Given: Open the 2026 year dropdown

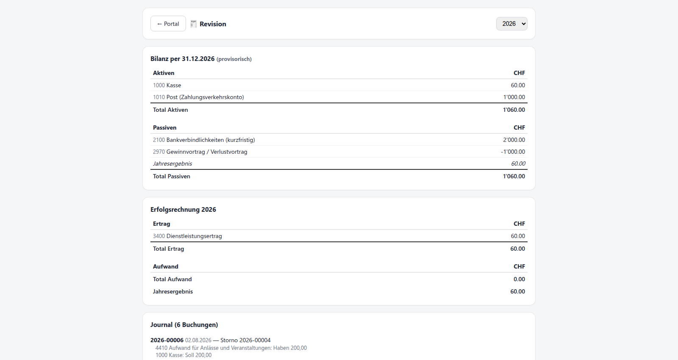Looking at the screenshot, I should point(512,24).
